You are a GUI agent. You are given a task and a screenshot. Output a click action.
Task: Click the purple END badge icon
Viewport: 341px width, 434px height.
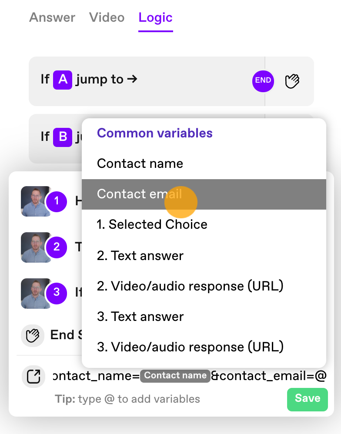[263, 81]
